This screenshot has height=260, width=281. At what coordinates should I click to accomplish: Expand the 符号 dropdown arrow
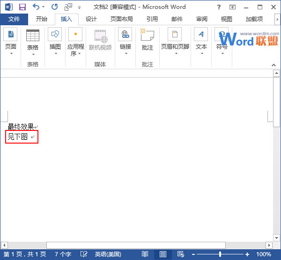(x=222, y=53)
